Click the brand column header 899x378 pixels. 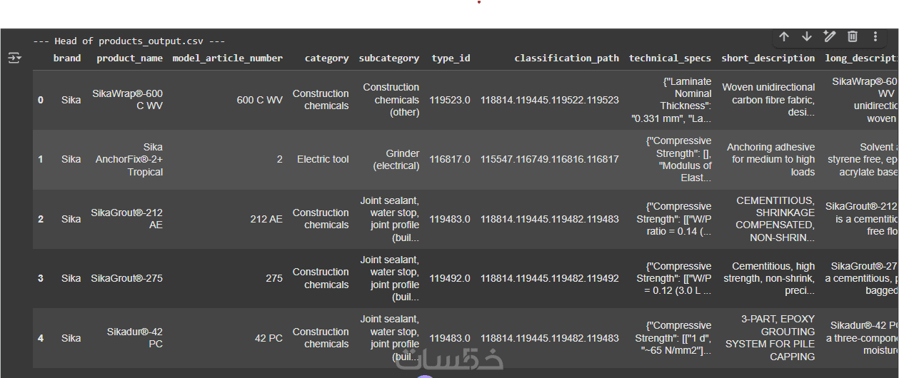(67, 58)
